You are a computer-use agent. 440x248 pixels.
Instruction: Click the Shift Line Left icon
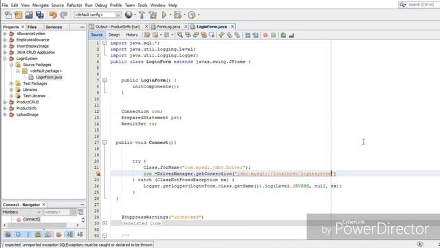pyautogui.click(x=247, y=35)
